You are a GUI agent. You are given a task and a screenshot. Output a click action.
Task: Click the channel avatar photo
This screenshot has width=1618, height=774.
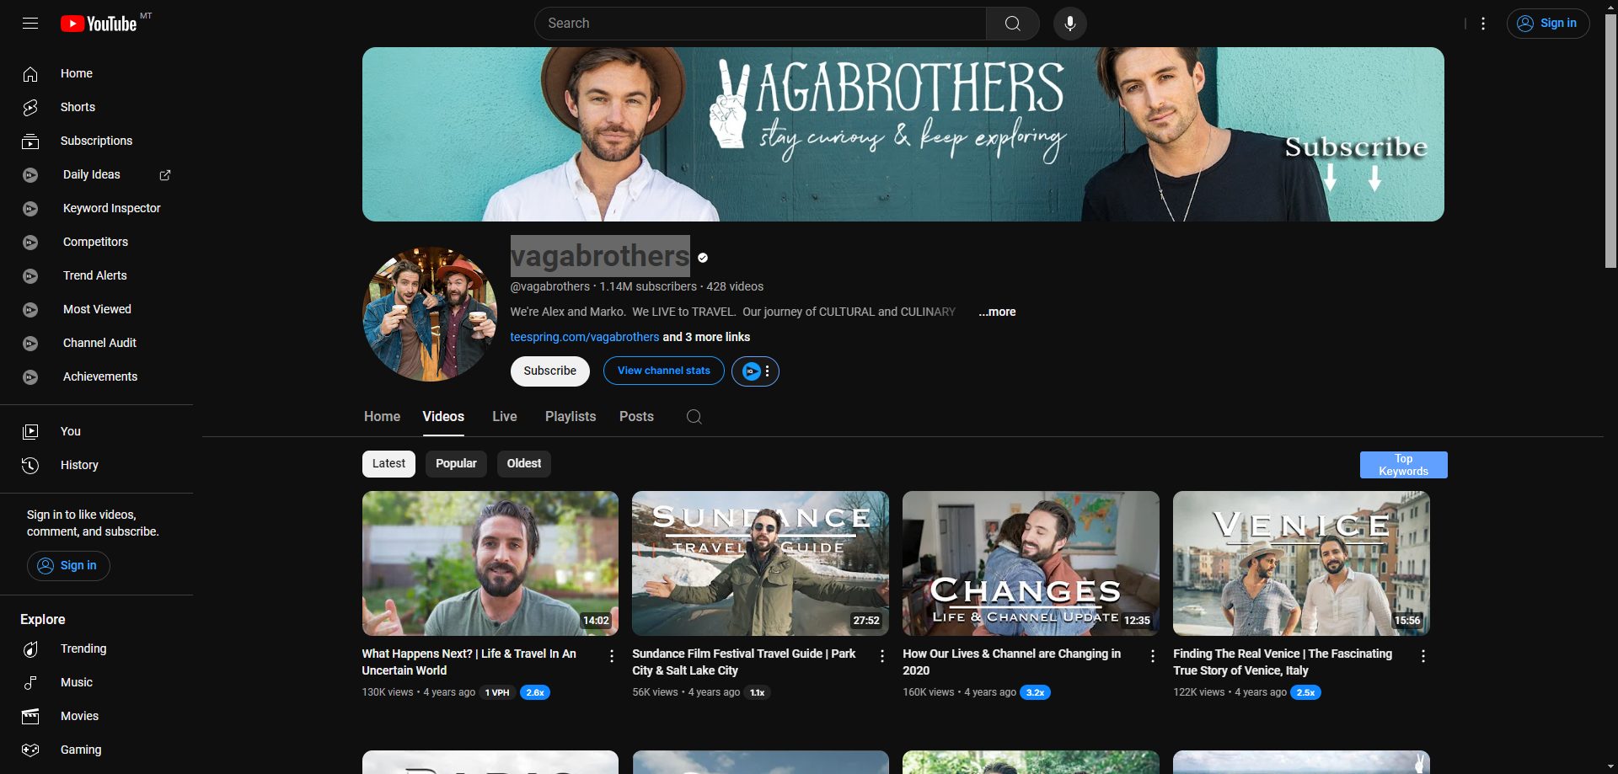(430, 313)
